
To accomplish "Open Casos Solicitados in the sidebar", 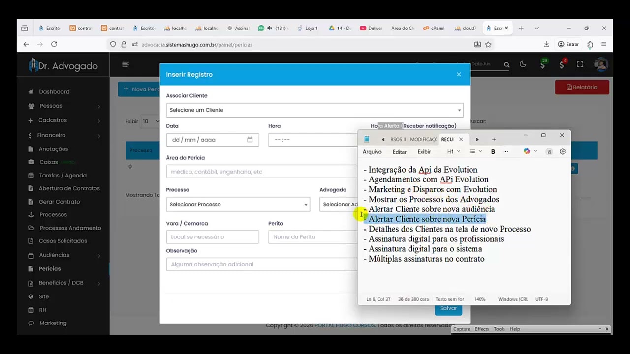I will [63, 241].
